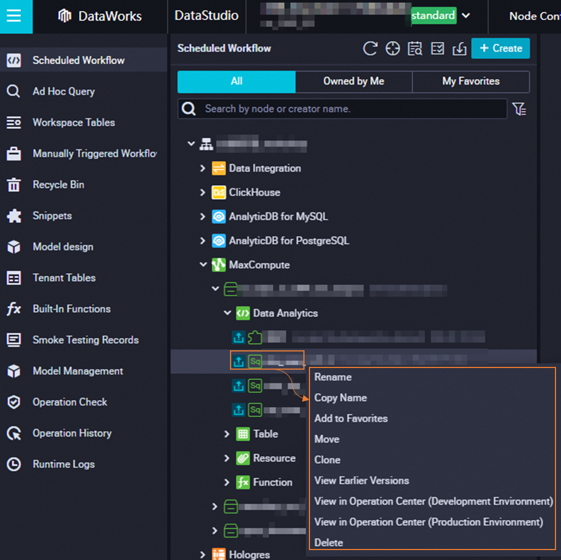Click the Built-In Functions fx icon

[14, 309]
